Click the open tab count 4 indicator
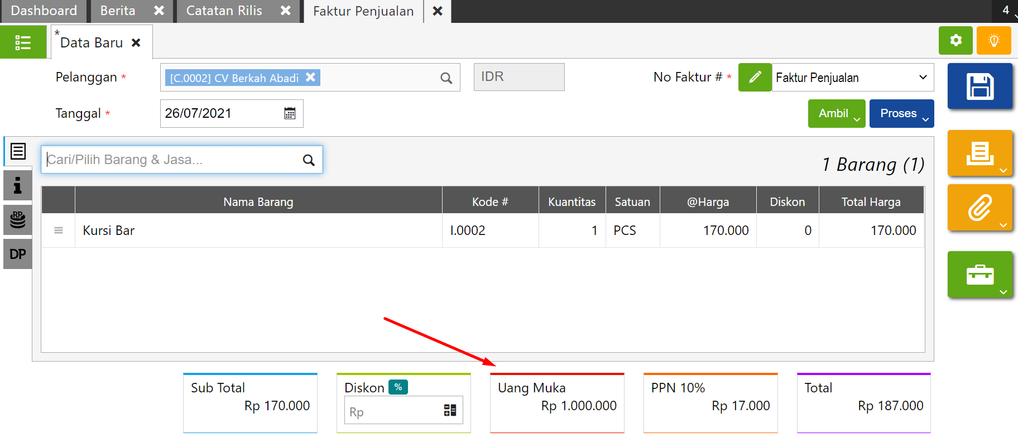Screen dimensions: 1018x437 (1006, 10)
